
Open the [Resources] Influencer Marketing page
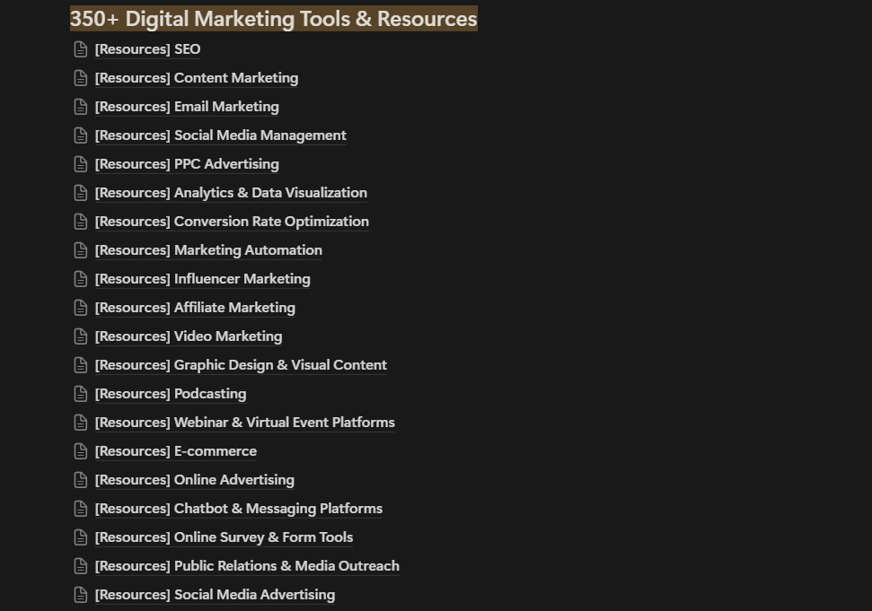tap(202, 279)
